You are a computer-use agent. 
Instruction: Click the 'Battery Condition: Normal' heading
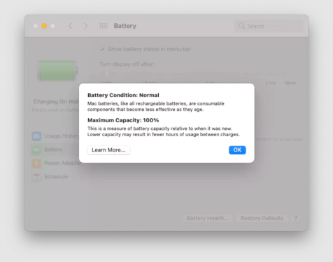click(123, 95)
